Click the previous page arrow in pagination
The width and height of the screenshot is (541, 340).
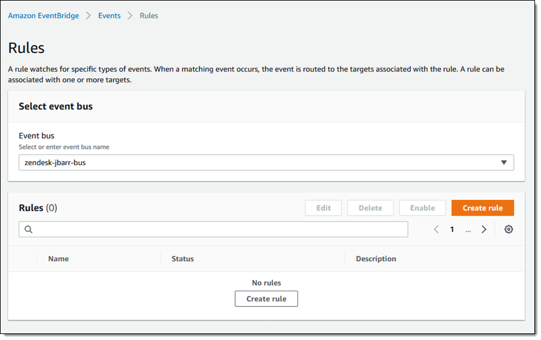(x=436, y=229)
